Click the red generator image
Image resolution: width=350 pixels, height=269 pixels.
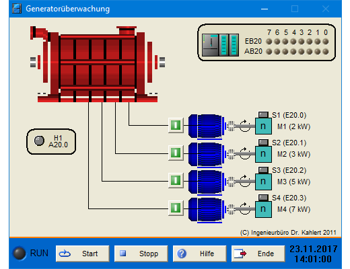click(98, 65)
